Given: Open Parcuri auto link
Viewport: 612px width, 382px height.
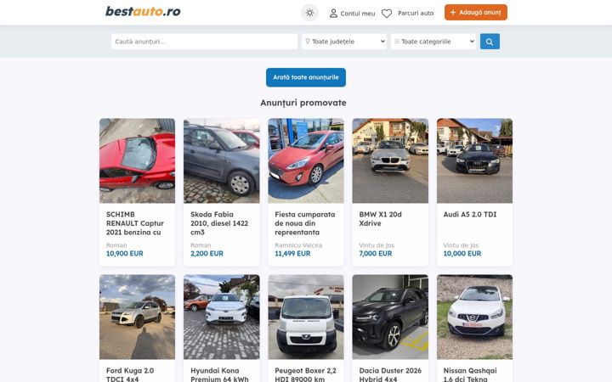Looking at the screenshot, I should tap(416, 14).
